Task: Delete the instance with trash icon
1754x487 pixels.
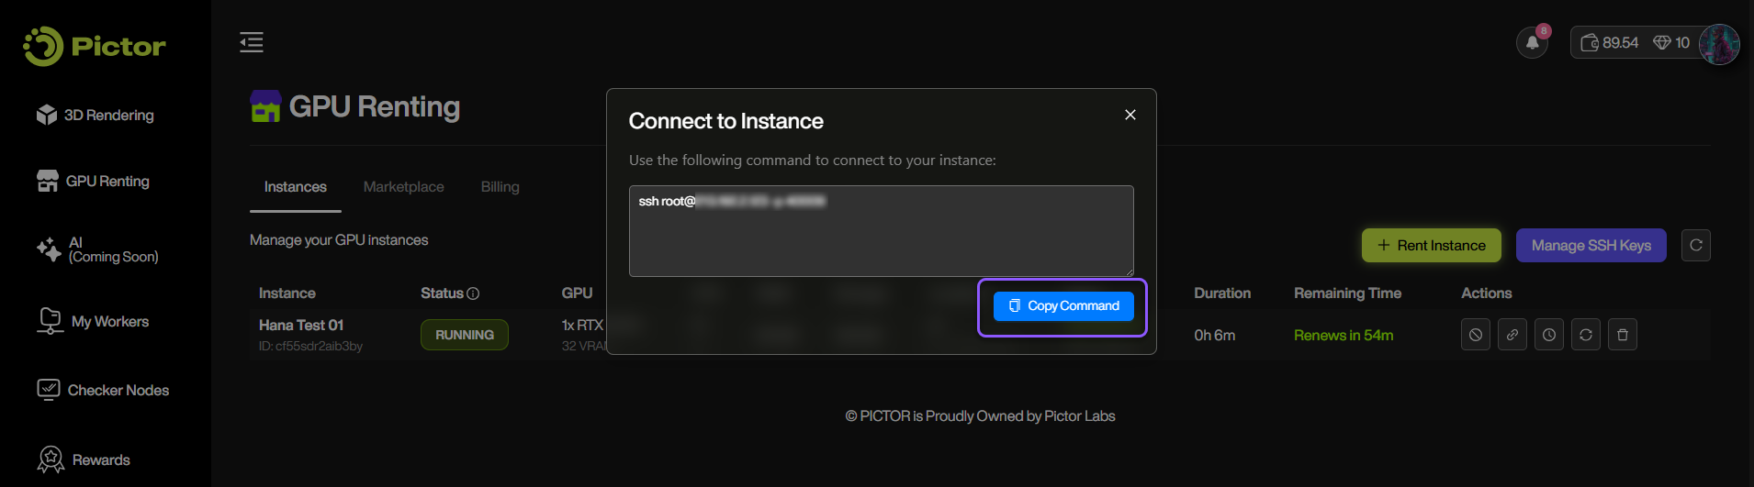Action: [1623, 335]
